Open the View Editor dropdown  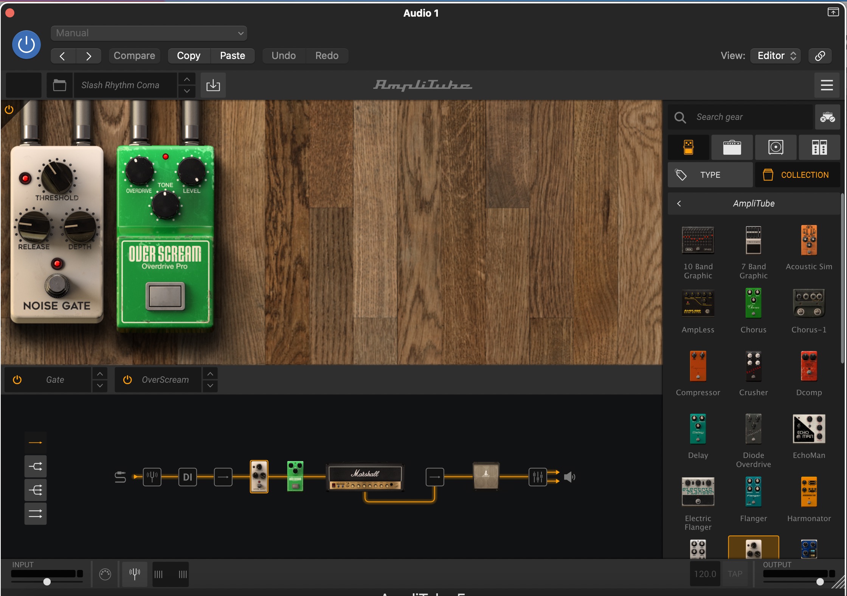pos(776,56)
